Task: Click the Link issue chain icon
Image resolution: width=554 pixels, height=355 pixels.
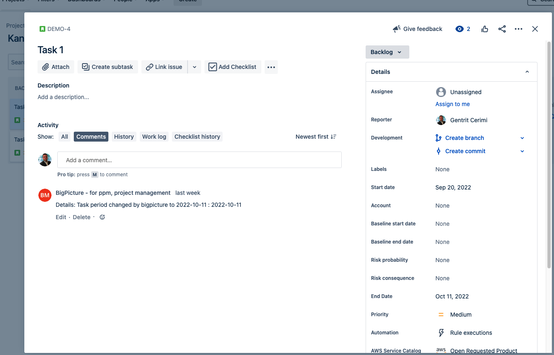Action: 150,67
